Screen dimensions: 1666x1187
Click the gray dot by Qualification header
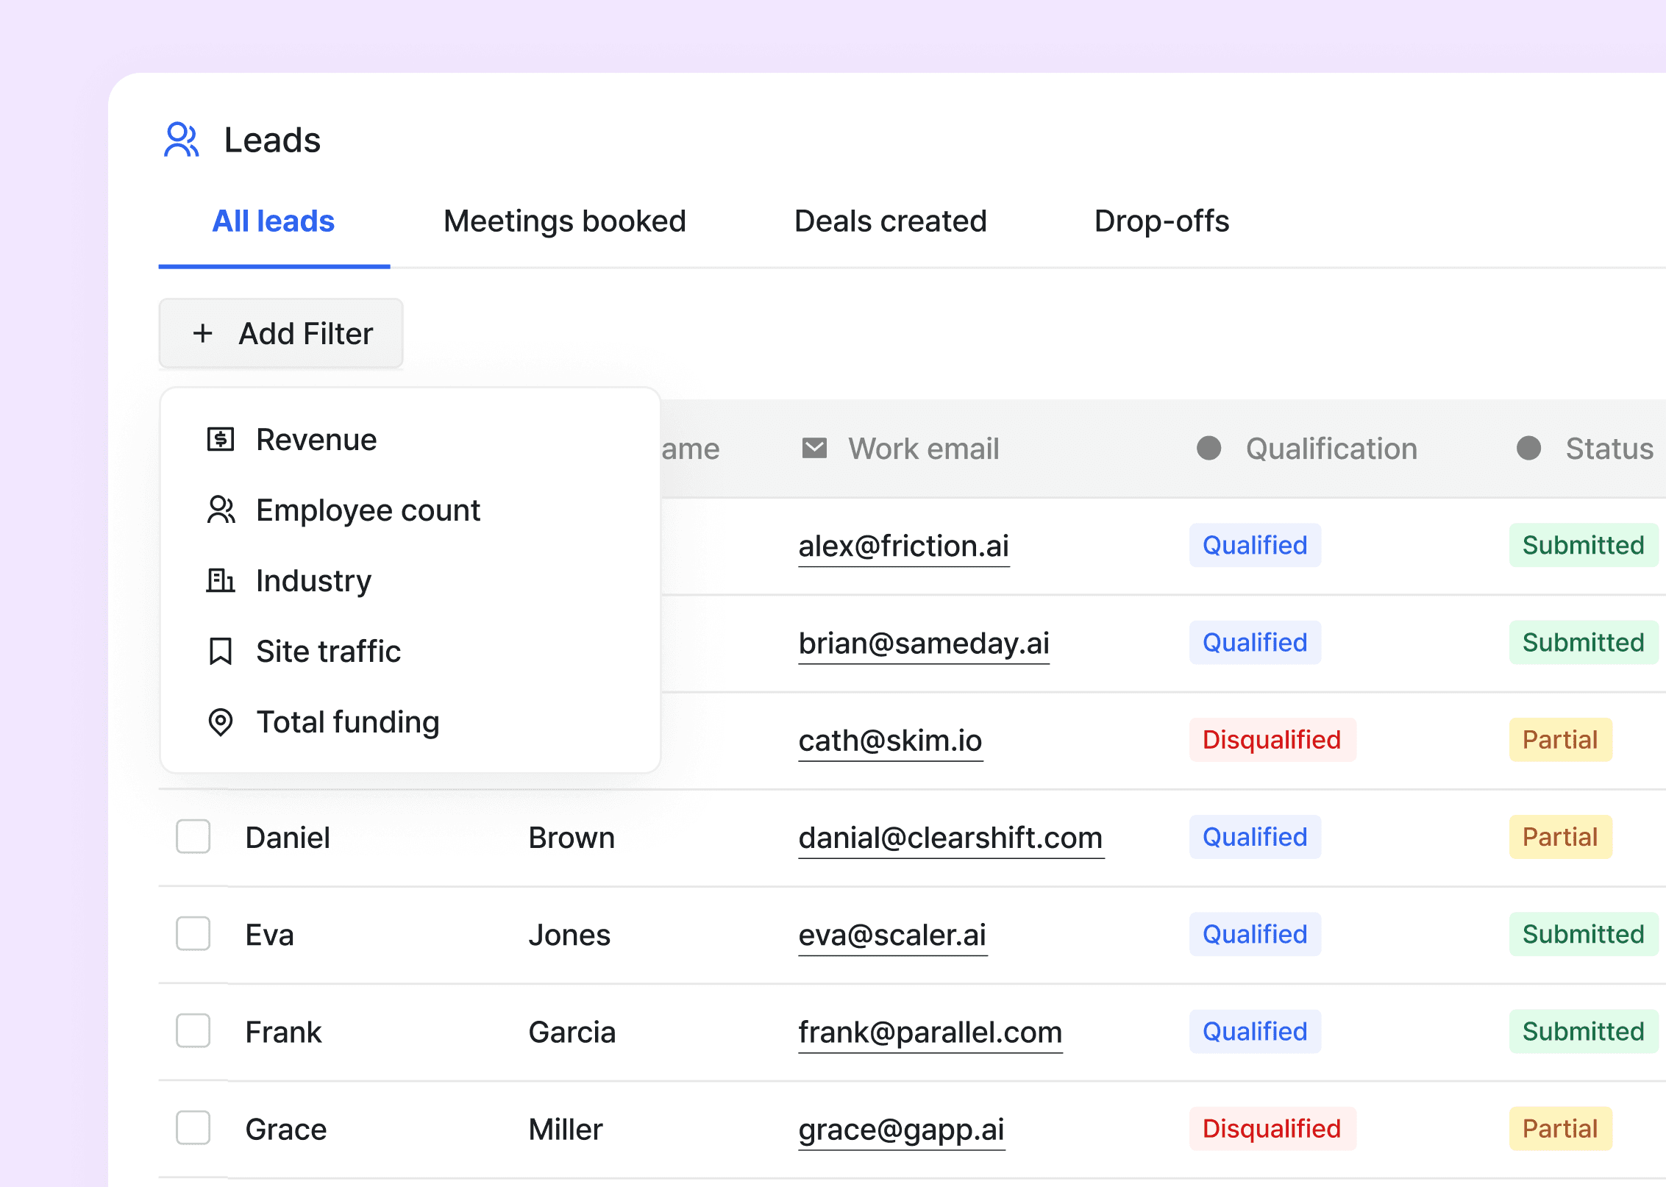(1208, 449)
